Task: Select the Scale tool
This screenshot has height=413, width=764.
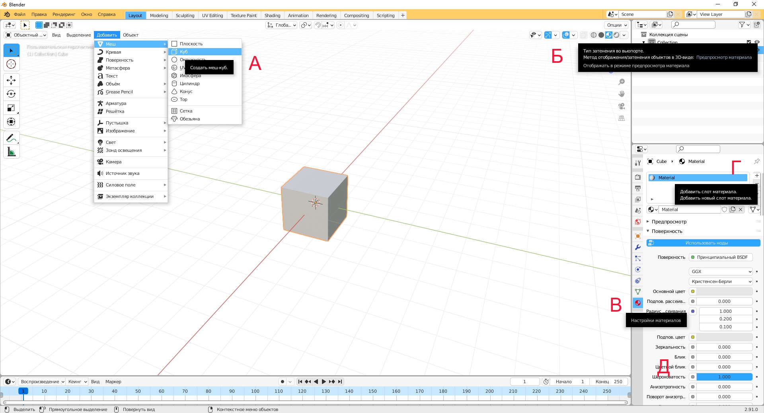Action: pos(11,108)
